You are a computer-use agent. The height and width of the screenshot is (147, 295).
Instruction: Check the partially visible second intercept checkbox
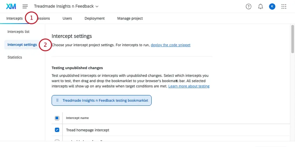click(57, 141)
